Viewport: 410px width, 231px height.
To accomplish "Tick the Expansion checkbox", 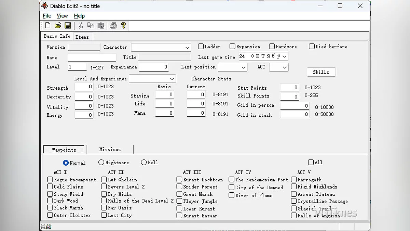I will [x=232, y=46].
